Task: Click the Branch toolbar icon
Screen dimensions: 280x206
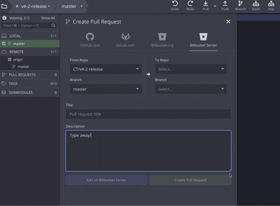Action: point(240,6)
